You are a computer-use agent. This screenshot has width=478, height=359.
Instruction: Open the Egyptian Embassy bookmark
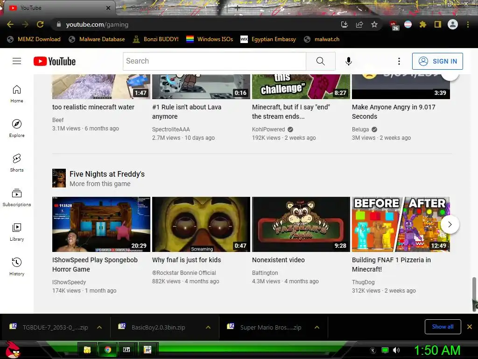click(x=268, y=39)
